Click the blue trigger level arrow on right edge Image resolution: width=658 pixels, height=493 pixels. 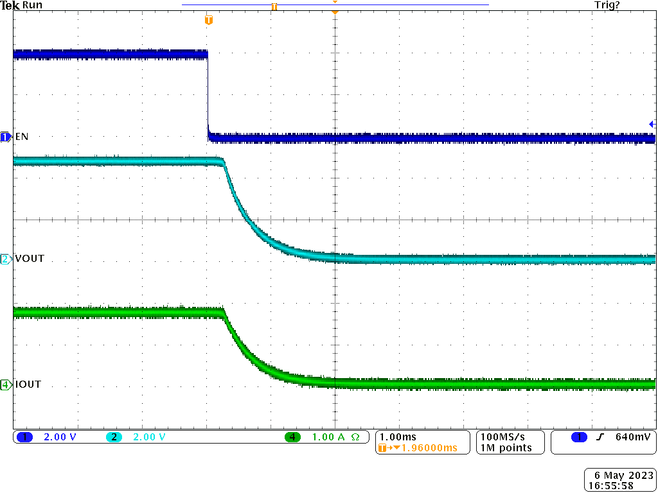652,123
